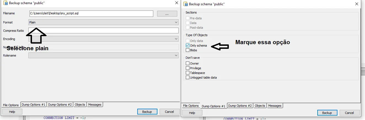Image resolution: width=365 pixels, height=120 pixels.
Task: Click Cancel button in right dialog
Action: coord(350,113)
